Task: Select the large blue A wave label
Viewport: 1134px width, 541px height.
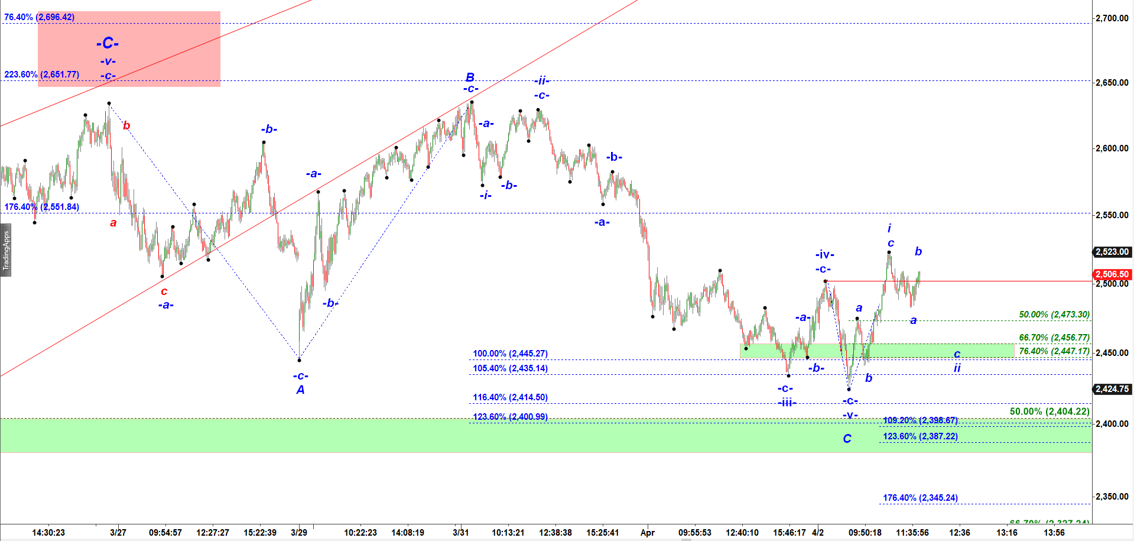Action: point(300,390)
